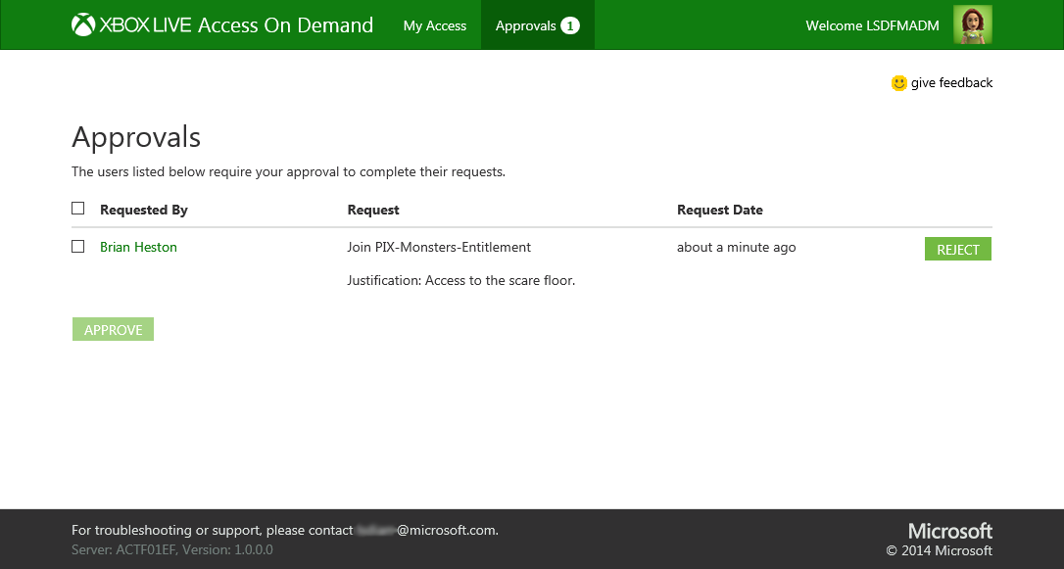The width and height of the screenshot is (1064, 569).
Task: Open Brian Heston's profile link
Action: pyautogui.click(x=138, y=247)
